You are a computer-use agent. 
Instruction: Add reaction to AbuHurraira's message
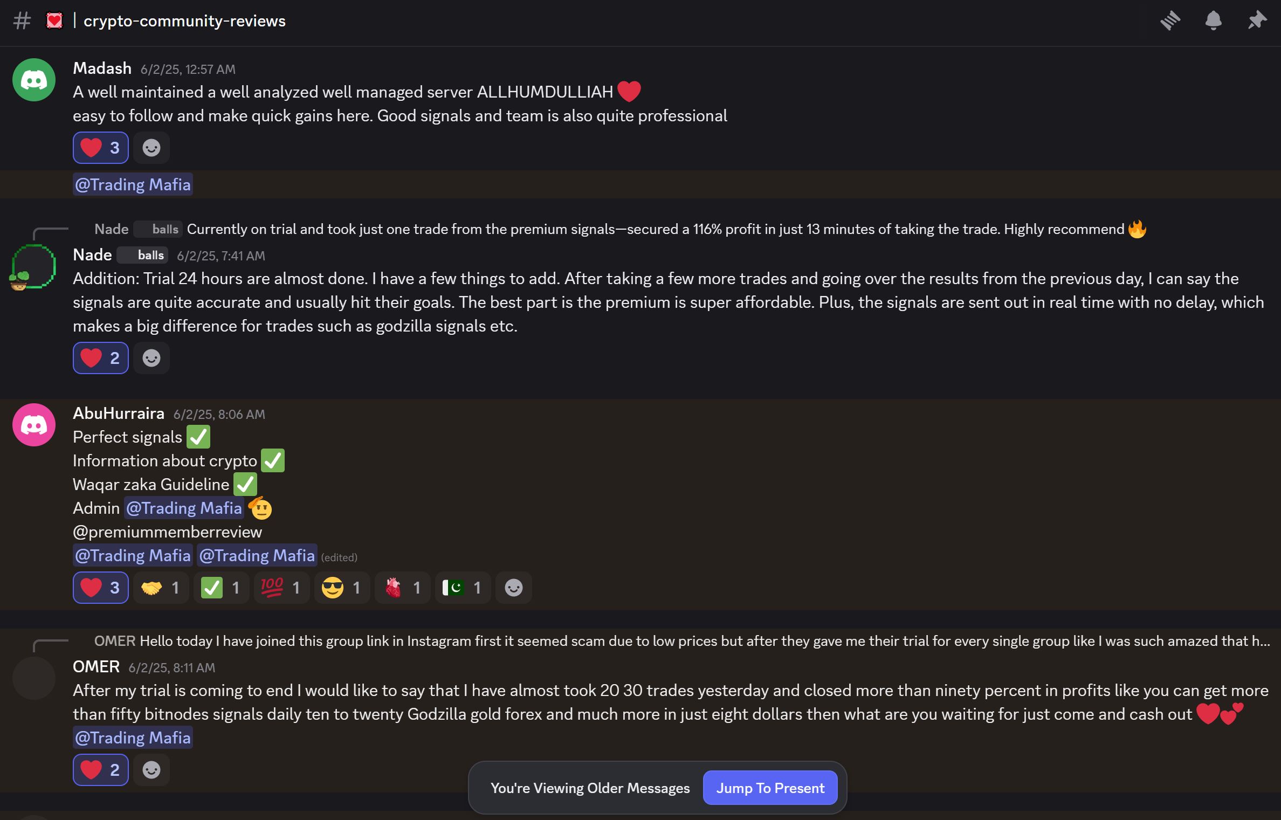point(513,588)
